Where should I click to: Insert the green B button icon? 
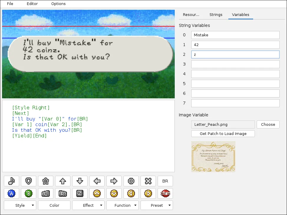coord(28,193)
